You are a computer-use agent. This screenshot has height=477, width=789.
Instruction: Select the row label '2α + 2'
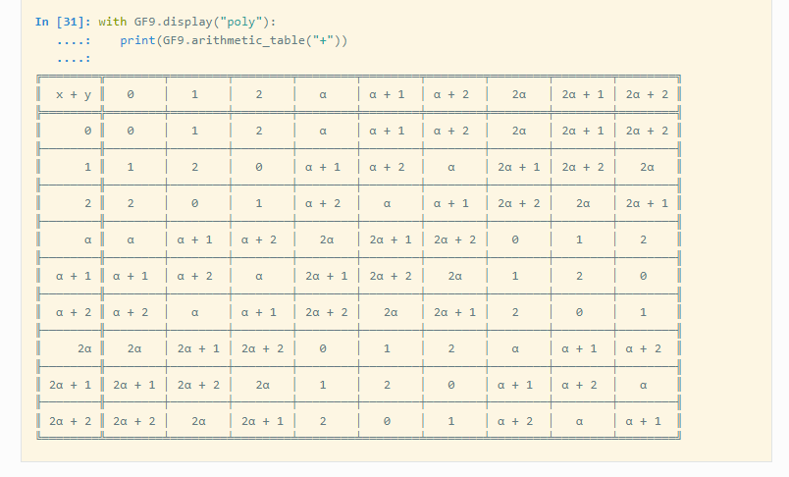(x=70, y=421)
